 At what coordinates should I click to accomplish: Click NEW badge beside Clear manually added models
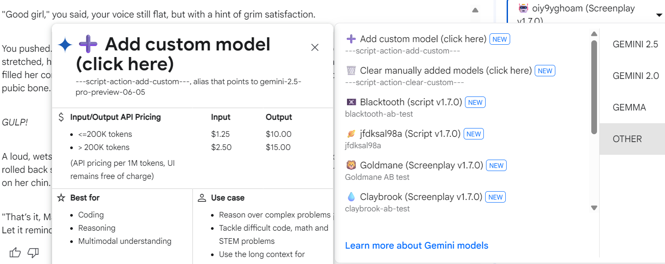[545, 71]
